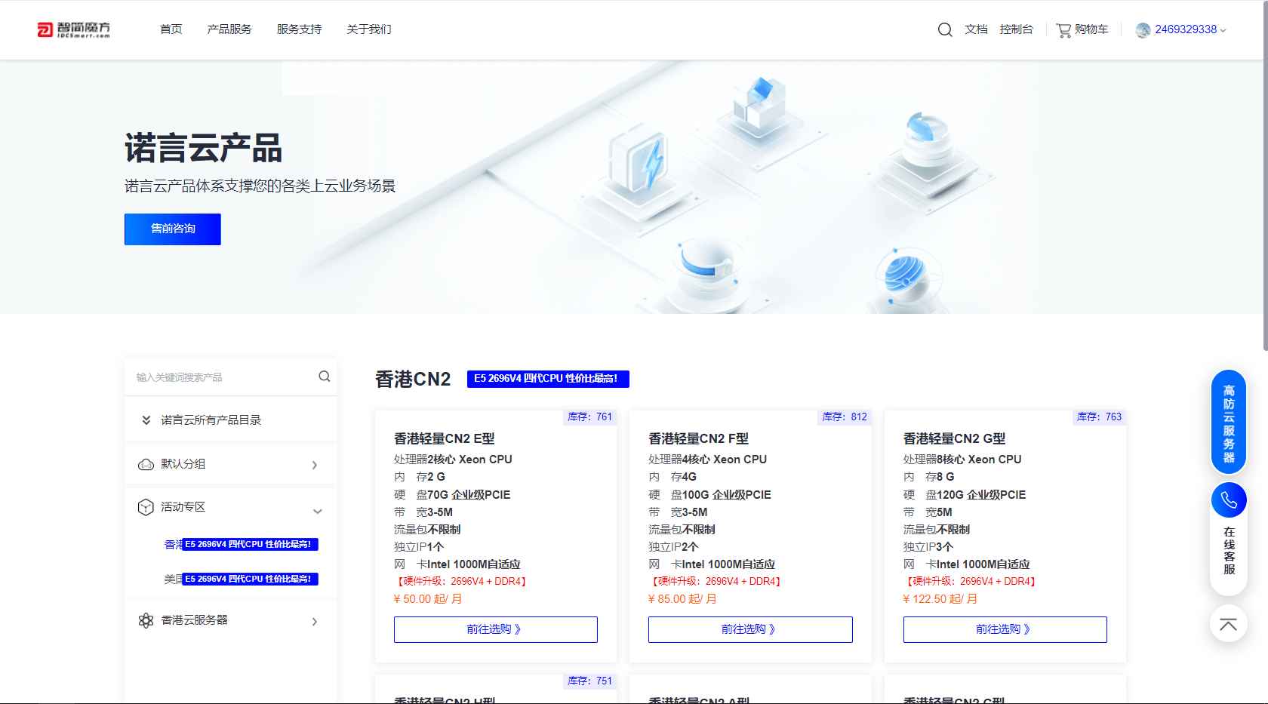Click the blue phone customer service icon
Viewport: 1268px width, 704px height.
1229,500
